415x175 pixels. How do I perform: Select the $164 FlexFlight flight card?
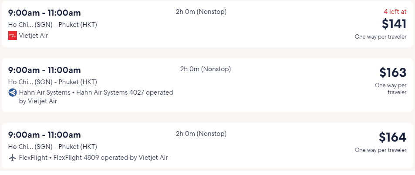point(207,146)
